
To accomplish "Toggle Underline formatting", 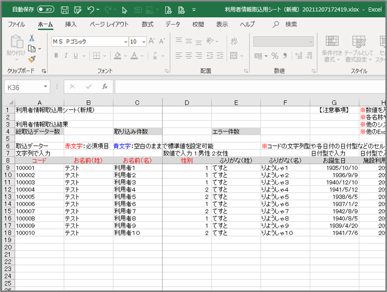I will (x=76, y=55).
